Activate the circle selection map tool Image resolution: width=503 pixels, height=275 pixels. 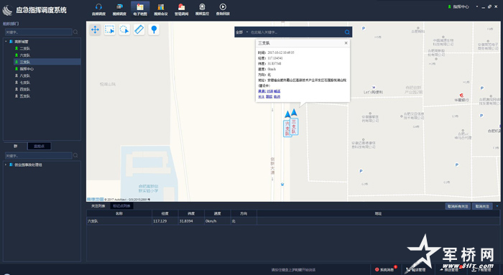tap(124, 30)
